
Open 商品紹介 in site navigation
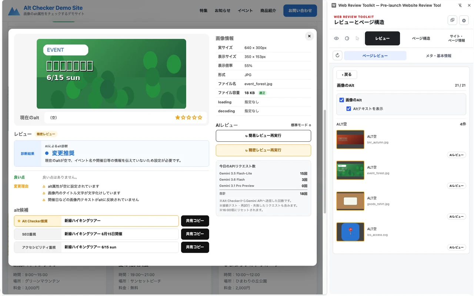point(268,11)
